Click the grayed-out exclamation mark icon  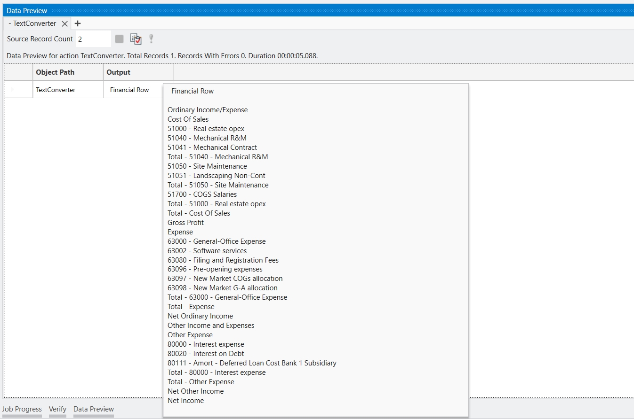coord(151,39)
